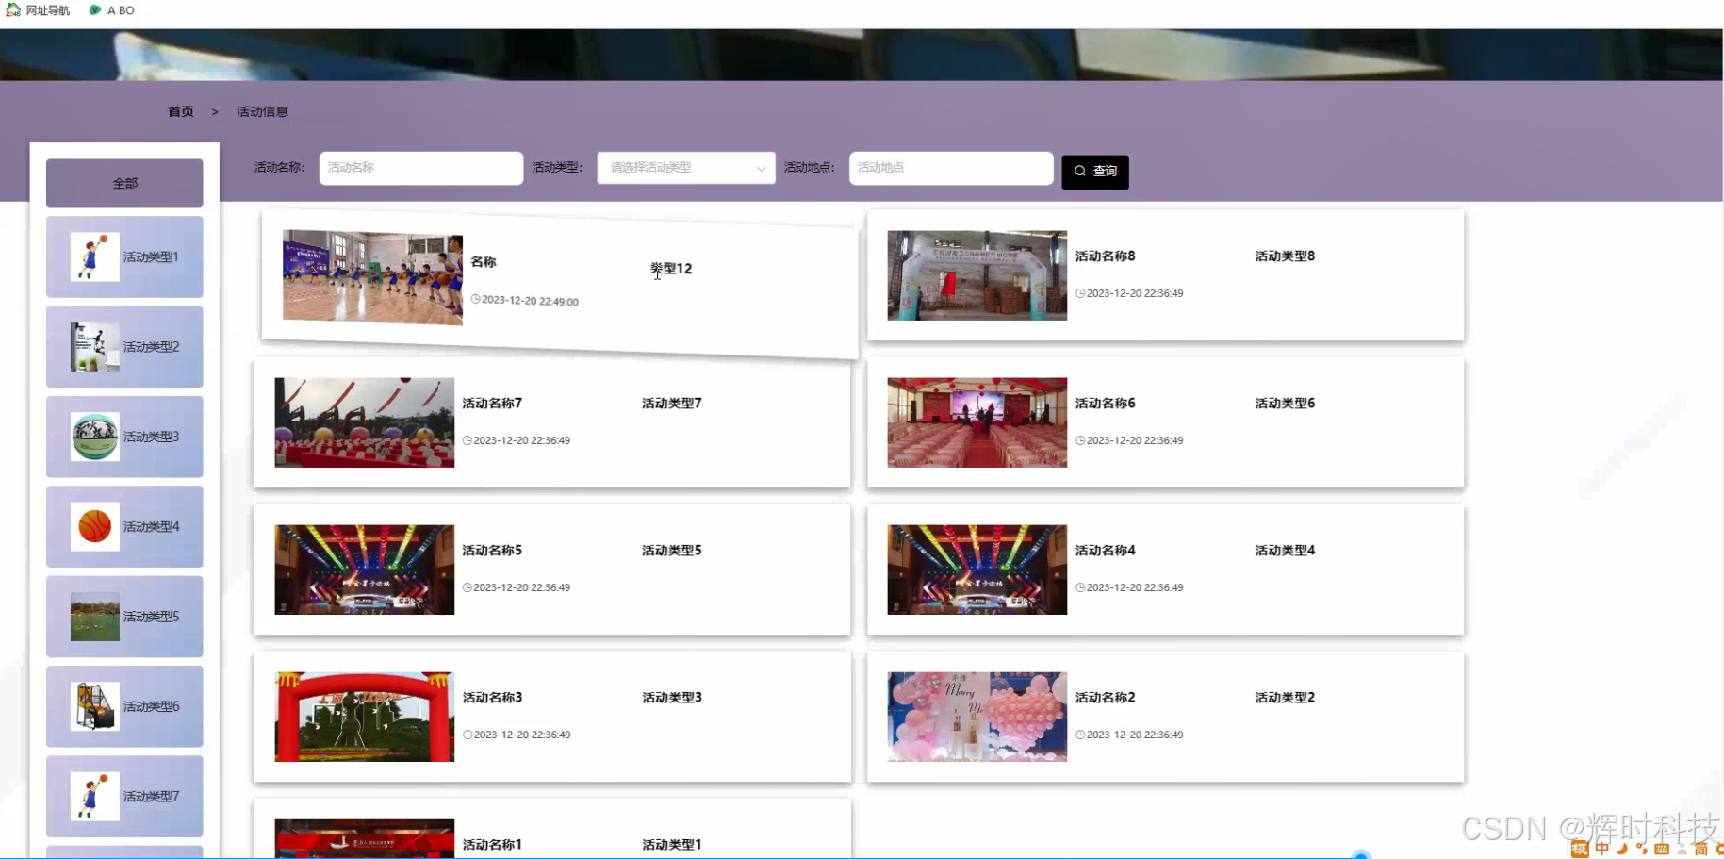This screenshot has height=859, width=1724.
Task: Focus the 活动地点 input field
Action: pos(951,168)
